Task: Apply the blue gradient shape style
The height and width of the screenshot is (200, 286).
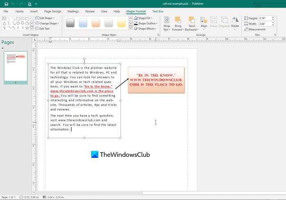Action: (83, 23)
